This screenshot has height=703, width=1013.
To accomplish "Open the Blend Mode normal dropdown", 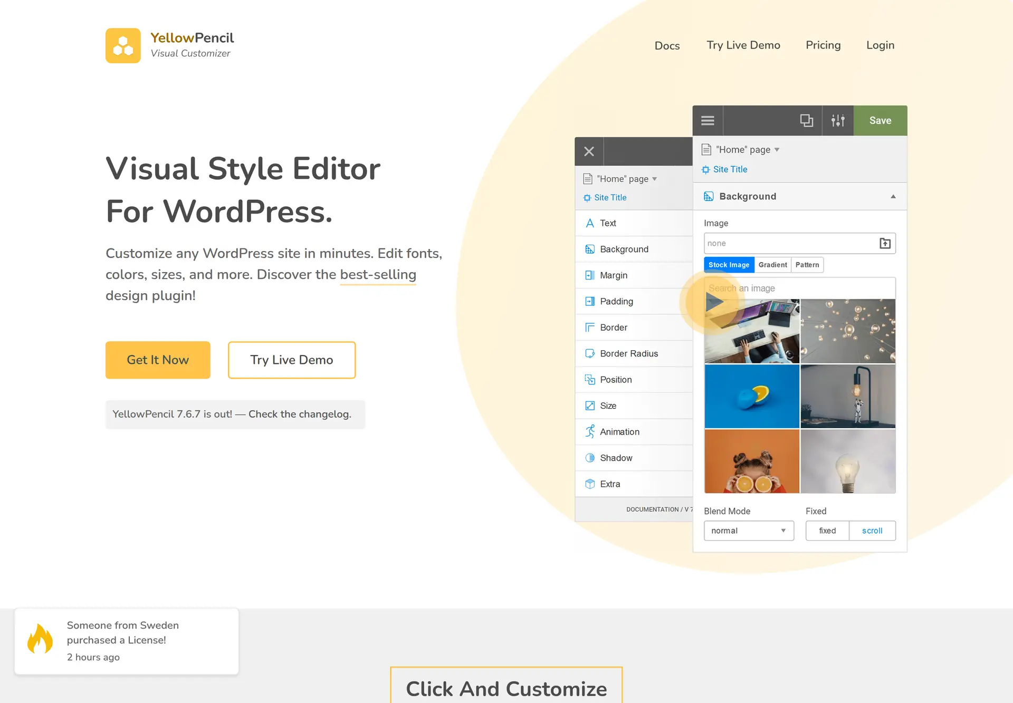I will [x=749, y=531].
